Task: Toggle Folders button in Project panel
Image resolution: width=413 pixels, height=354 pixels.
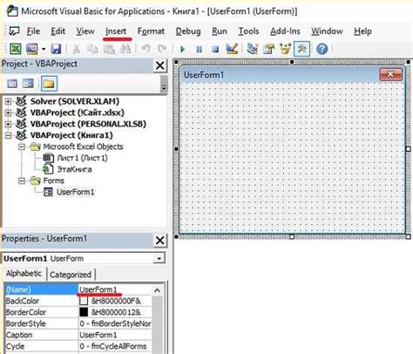Action: [49, 84]
